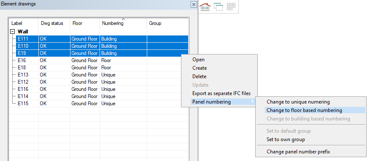Select the E111 wall row

[102, 39]
